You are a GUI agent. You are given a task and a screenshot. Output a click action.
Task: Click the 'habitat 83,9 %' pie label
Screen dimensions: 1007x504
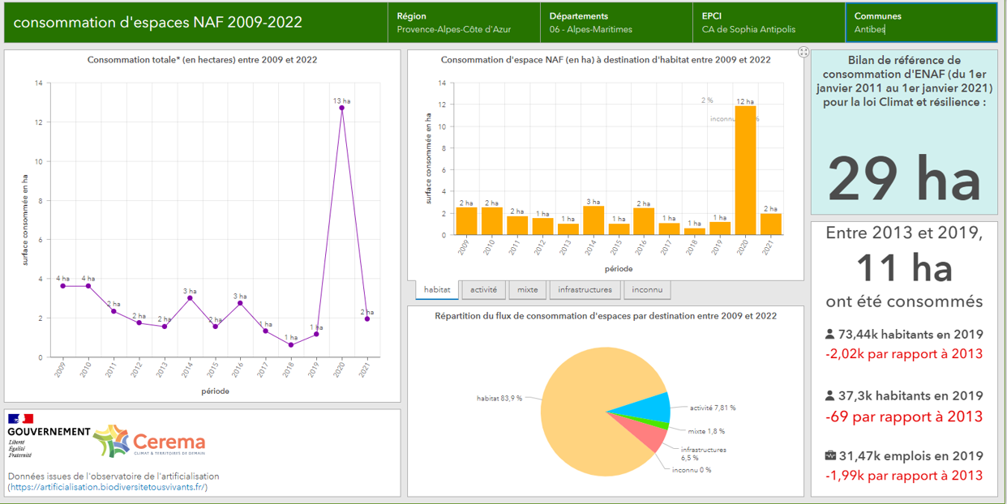[x=499, y=399]
